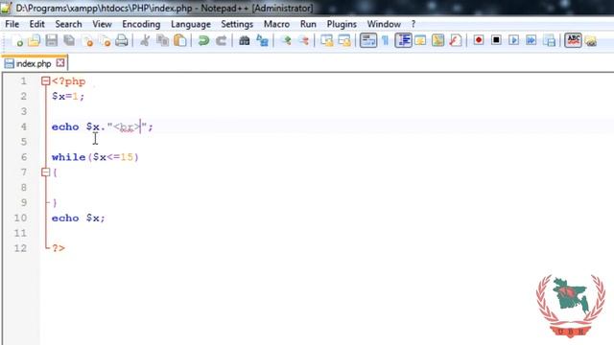Screen dimensions: 614x345
Task: Create a new file with the New toolbar icon
Action: pyautogui.click(x=17, y=40)
